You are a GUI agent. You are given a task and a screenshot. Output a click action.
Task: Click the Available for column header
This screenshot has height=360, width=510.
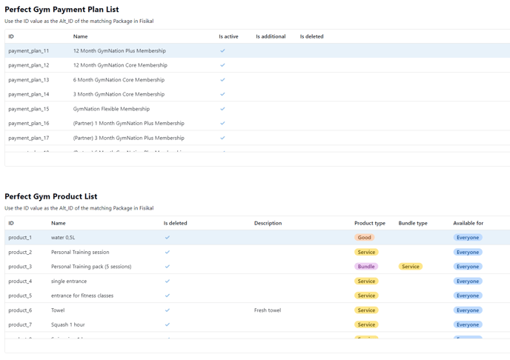click(x=468, y=223)
